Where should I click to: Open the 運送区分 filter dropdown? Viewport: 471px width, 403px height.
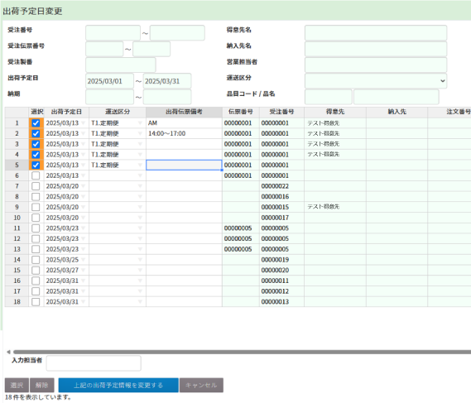(376, 81)
